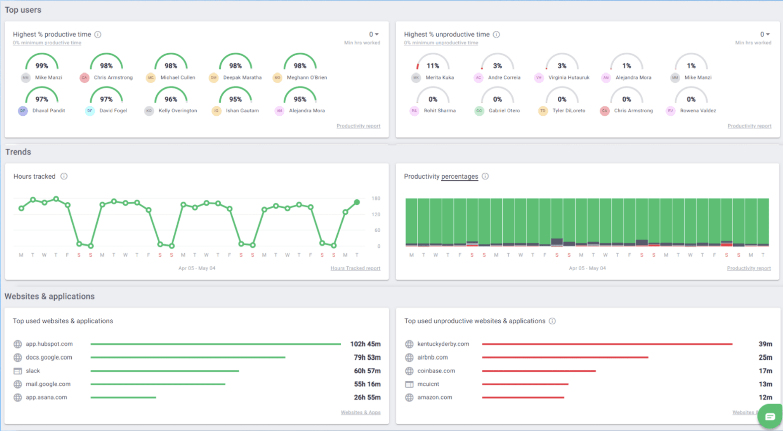Click Mike Manzi's avatar in productive list
This screenshot has width=783, height=431.
[x=26, y=78]
